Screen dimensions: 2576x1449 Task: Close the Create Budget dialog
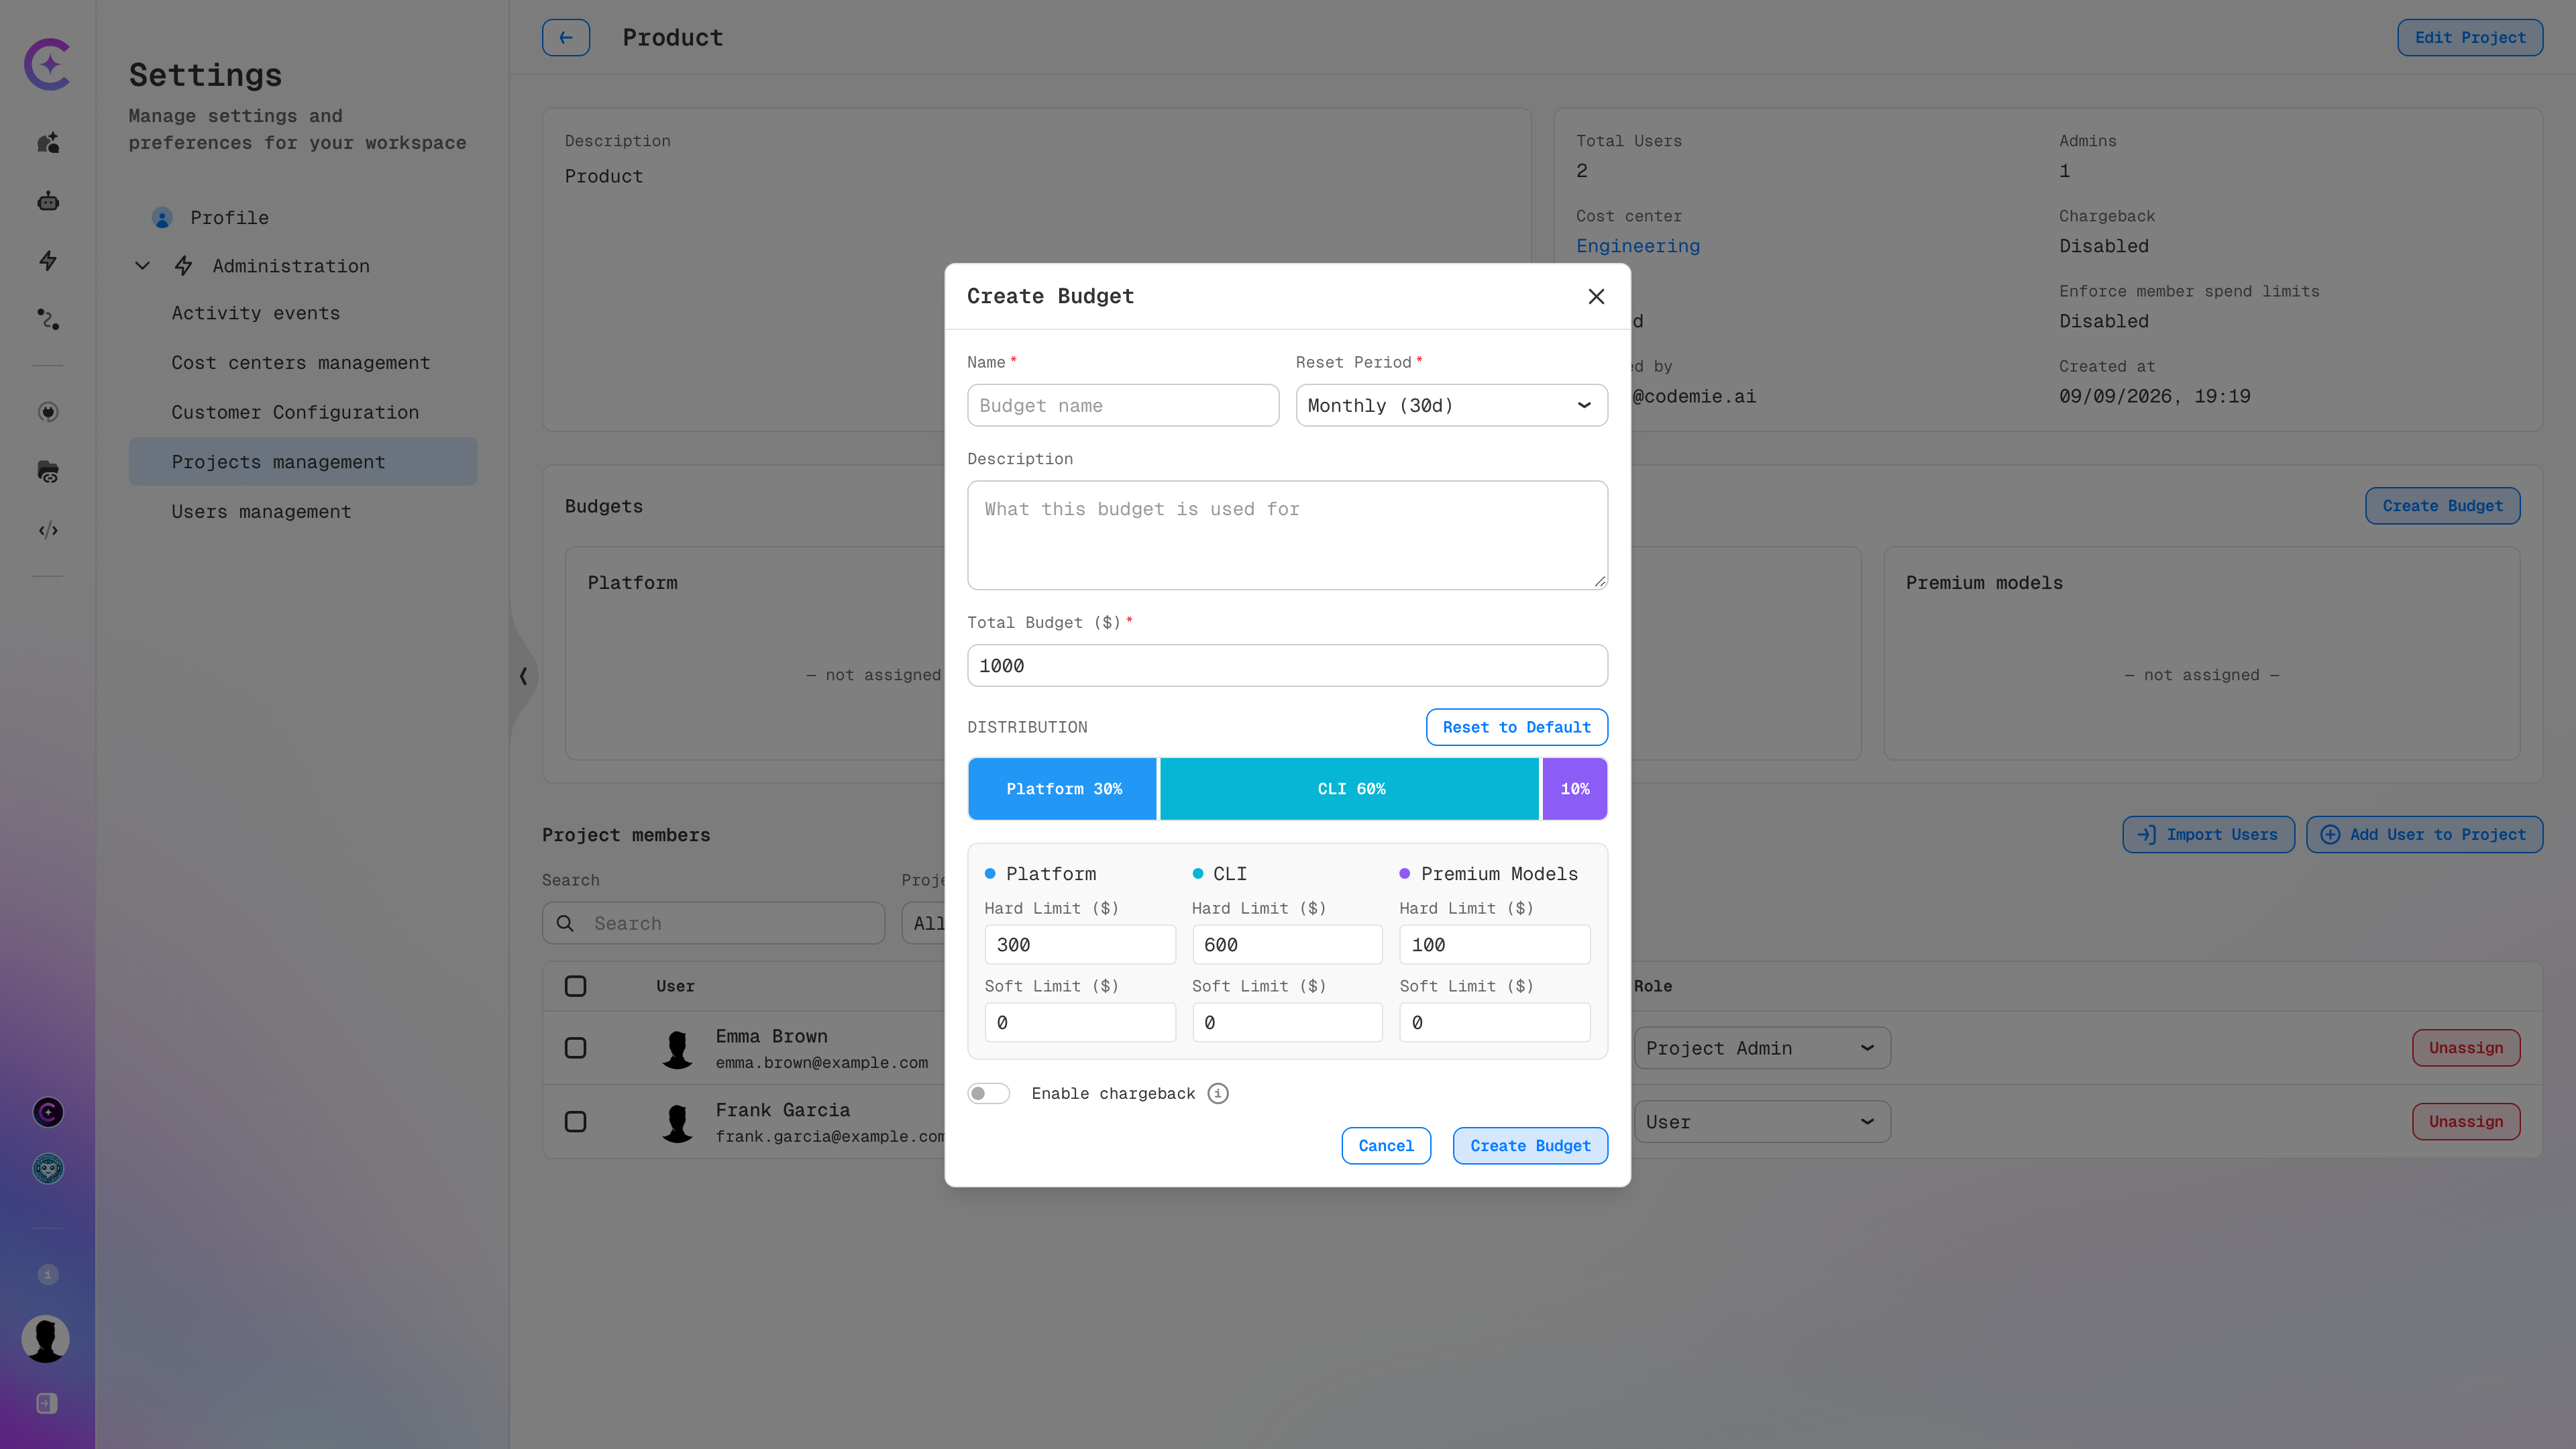(1596, 296)
